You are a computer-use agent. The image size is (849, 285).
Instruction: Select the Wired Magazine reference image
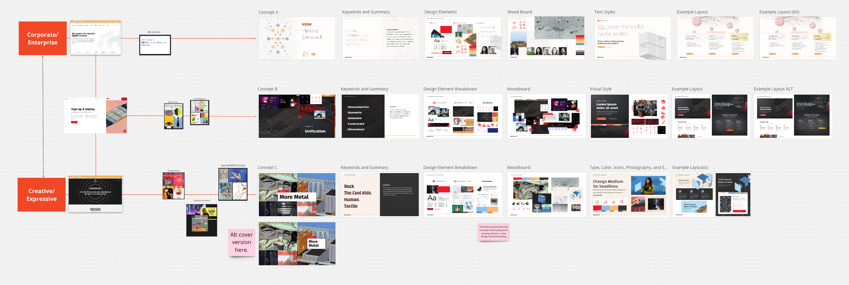pyautogui.click(x=199, y=113)
